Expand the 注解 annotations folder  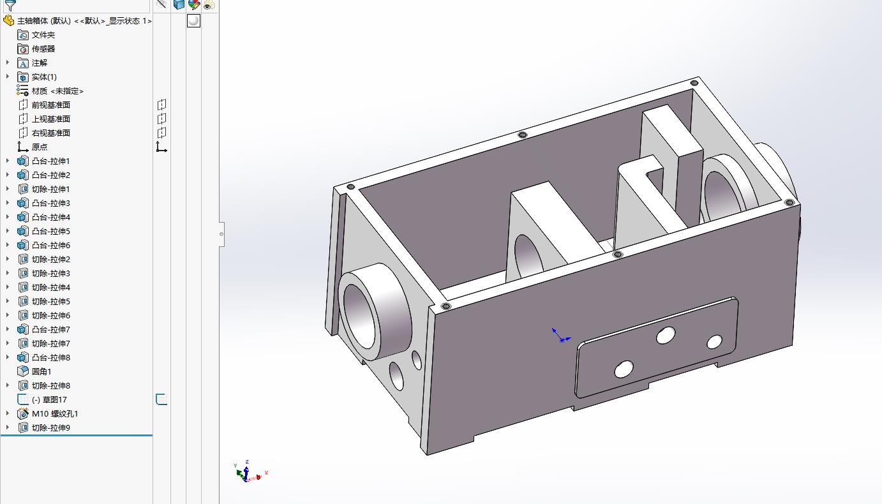point(8,63)
